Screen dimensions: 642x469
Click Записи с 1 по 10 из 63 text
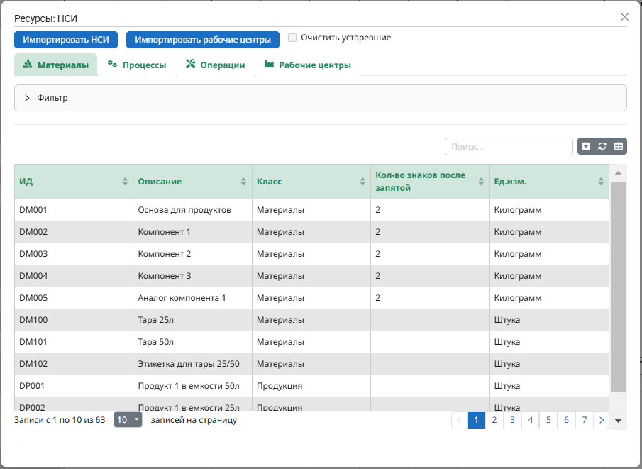[x=60, y=420]
